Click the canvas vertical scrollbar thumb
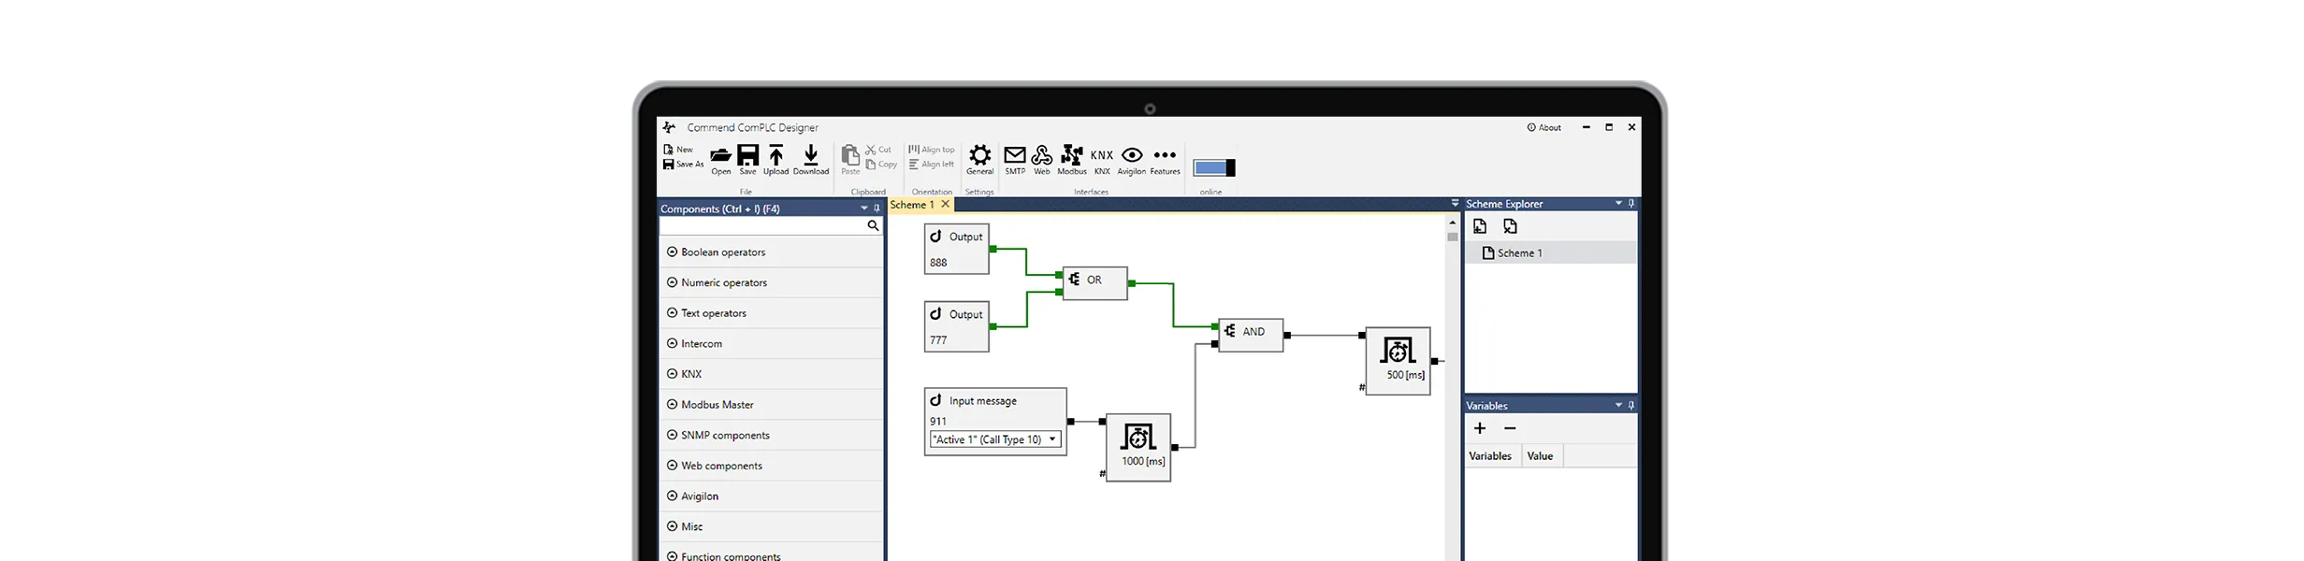 pyautogui.click(x=1453, y=237)
